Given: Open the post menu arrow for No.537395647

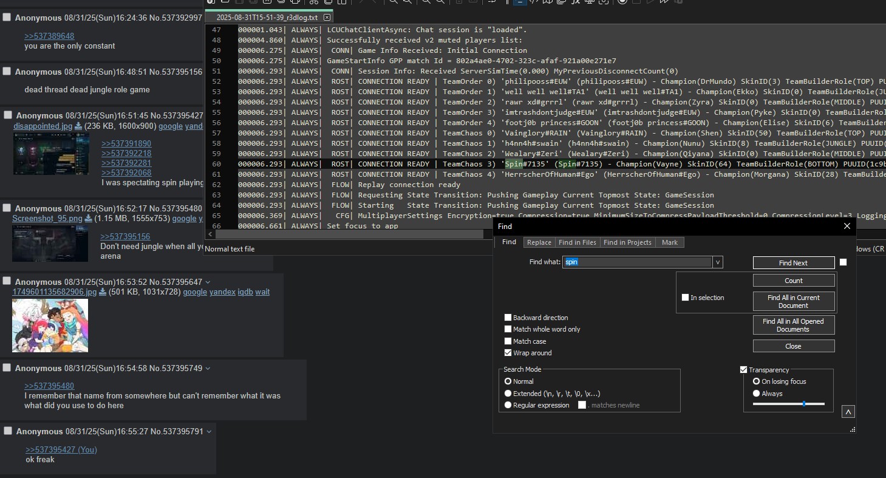Looking at the screenshot, I should [x=208, y=282].
